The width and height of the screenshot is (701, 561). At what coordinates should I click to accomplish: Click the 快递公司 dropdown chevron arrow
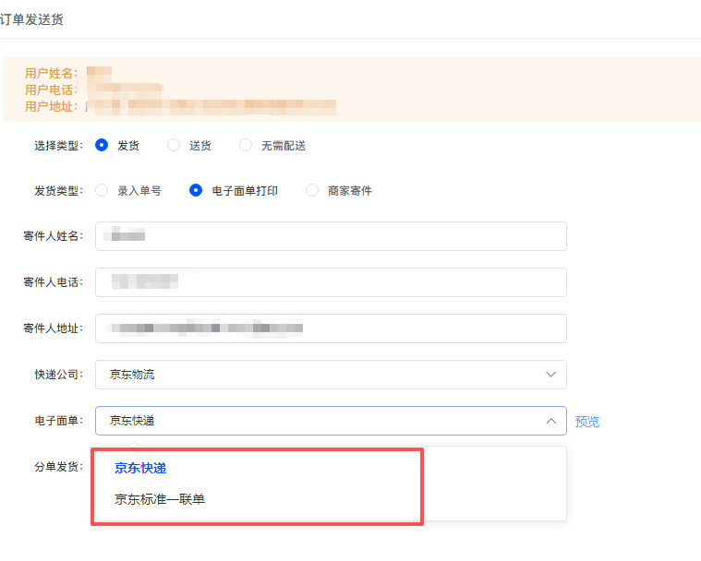550,375
